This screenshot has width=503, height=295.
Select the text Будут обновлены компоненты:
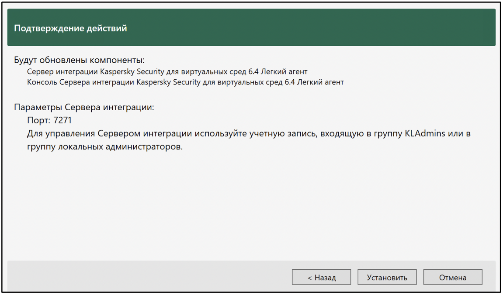pos(79,60)
